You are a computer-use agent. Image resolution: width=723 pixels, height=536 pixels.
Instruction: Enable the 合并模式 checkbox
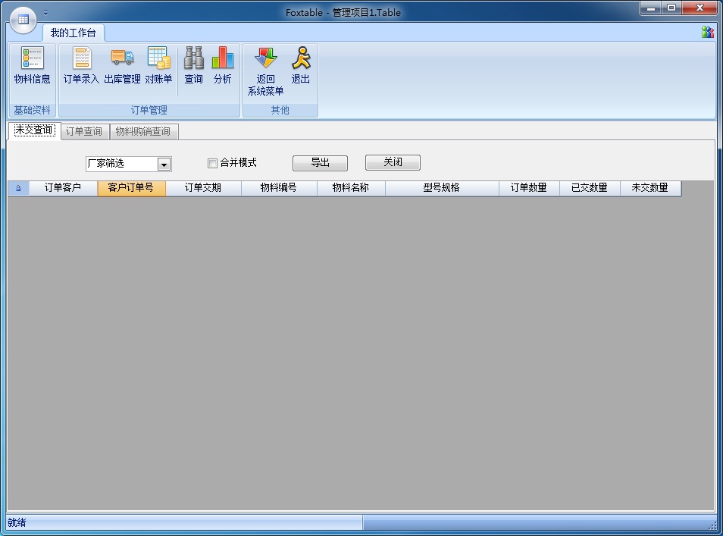click(212, 163)
